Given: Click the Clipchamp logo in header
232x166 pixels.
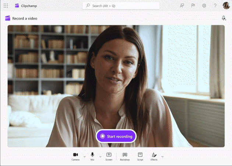Looking at the screenshot, I should point(17,6).
